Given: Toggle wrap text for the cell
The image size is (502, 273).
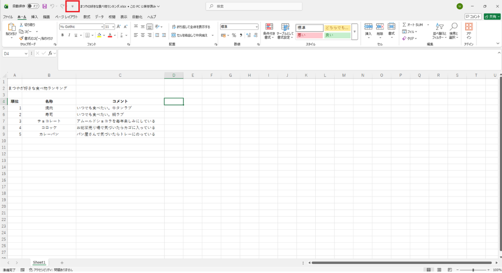Looking at the screenshot, I should 190,26.
